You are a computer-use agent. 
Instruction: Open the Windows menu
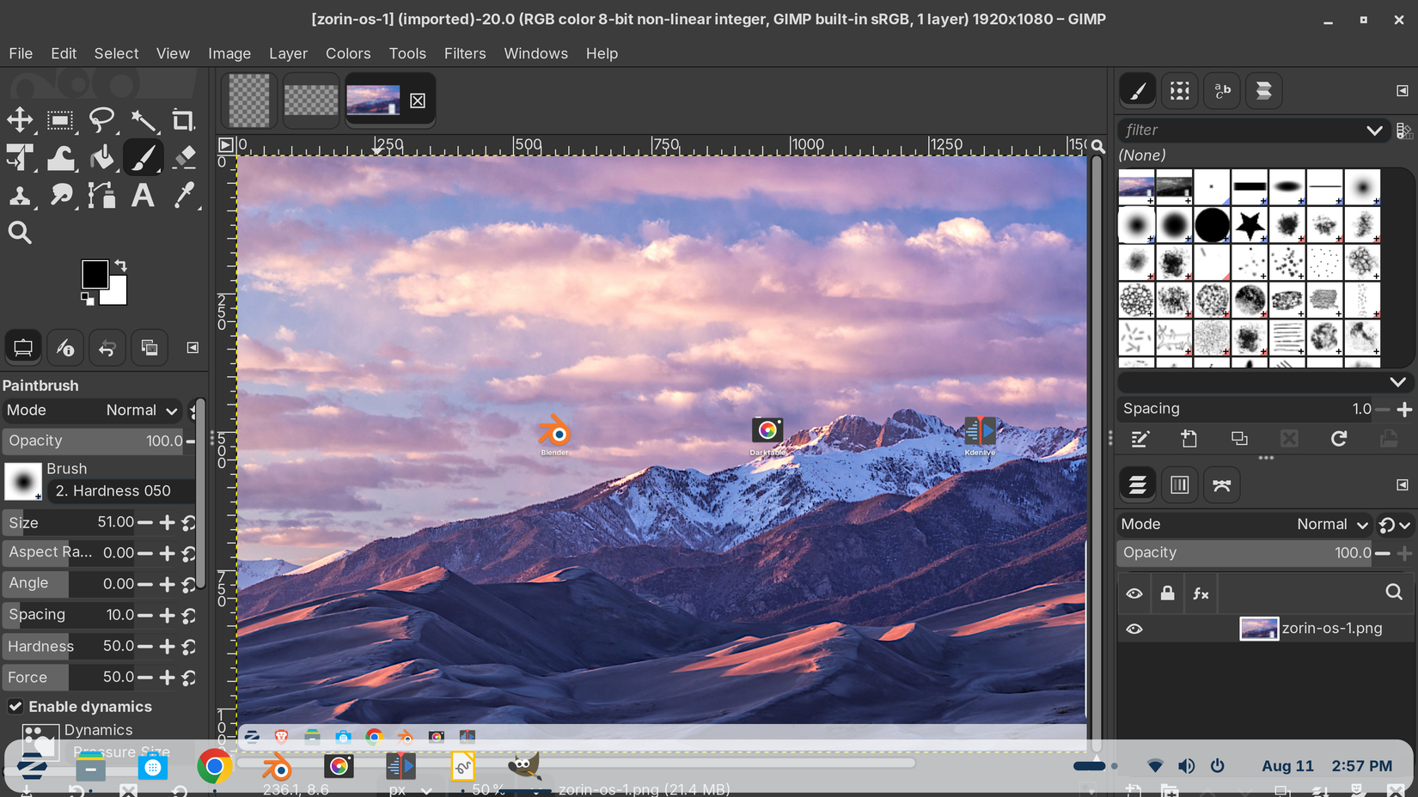(x=535, y=53)
